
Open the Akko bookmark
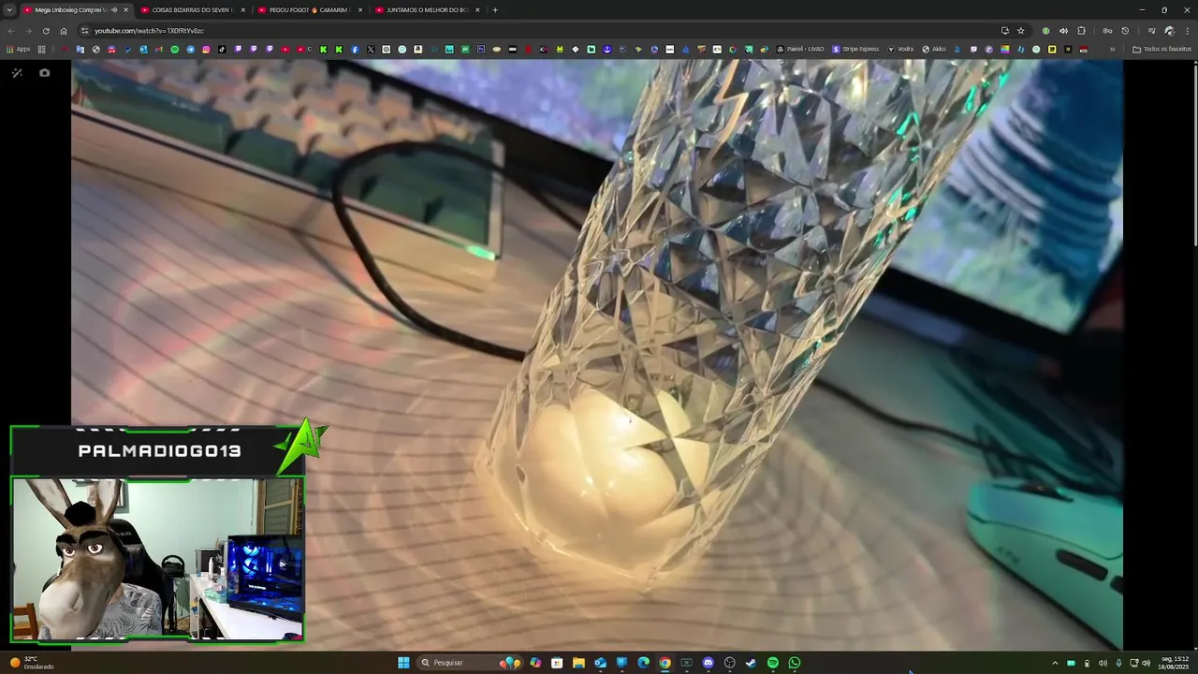934,49
